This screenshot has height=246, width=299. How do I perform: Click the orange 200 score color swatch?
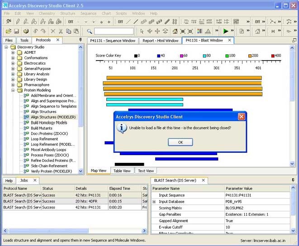click(250, 56)
